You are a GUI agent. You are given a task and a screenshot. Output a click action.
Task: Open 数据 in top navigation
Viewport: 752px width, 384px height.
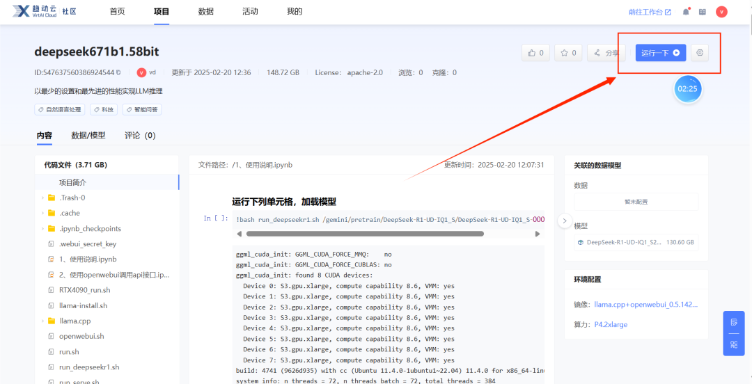pyautogui.click(x=205, y=12)
